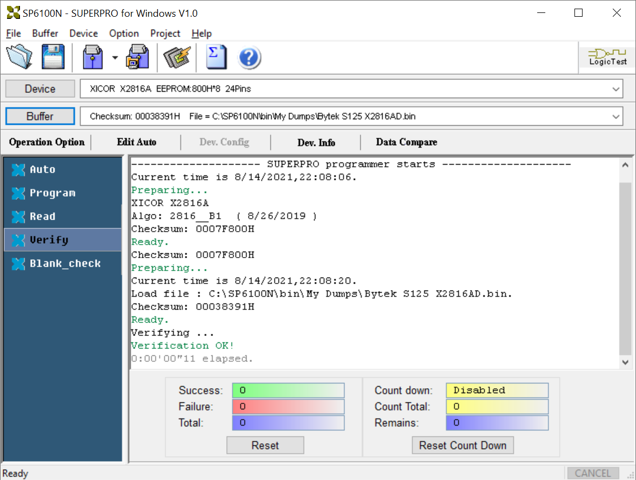This screenshot has height=480, width=636.
Task: Click the X icon beside Program
Action: (18, 193)
